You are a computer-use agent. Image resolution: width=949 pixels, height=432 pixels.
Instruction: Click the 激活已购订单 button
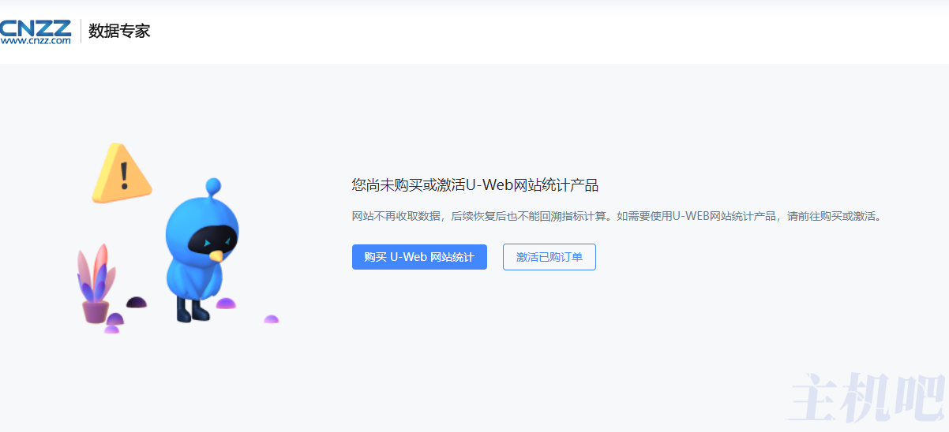550,257
